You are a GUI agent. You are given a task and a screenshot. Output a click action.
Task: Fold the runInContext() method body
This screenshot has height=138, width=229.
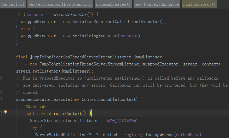[1, 113]
